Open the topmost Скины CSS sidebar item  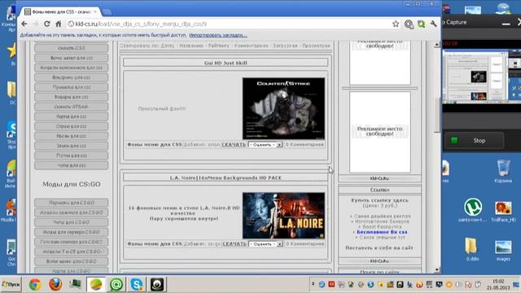71,48
